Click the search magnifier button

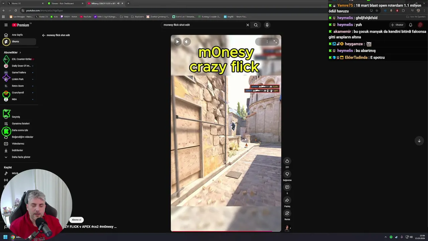tap(256, 25)
